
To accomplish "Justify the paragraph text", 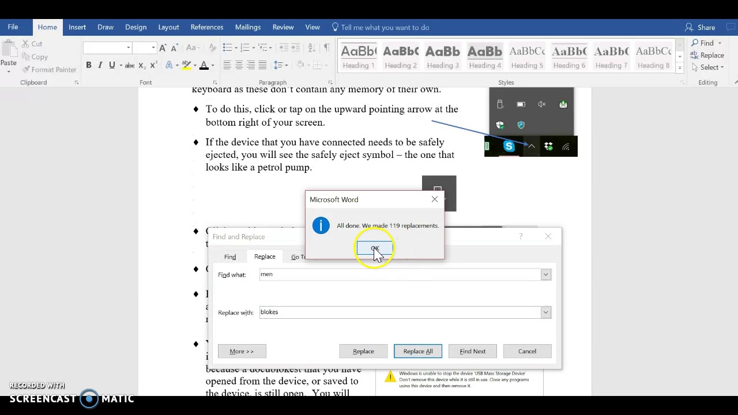I will tap(262, 65).
